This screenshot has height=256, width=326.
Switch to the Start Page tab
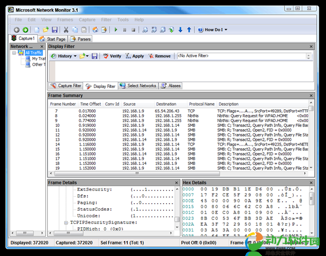point(53,39)
